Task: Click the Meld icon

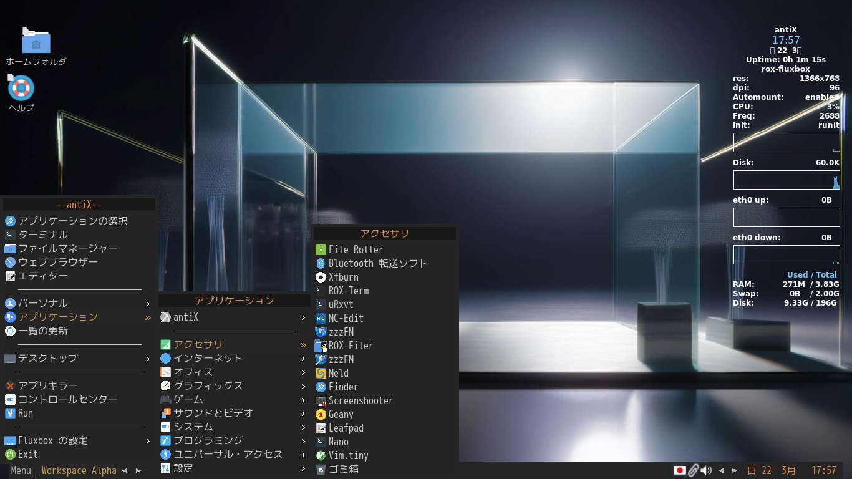Action: point(321,373)
